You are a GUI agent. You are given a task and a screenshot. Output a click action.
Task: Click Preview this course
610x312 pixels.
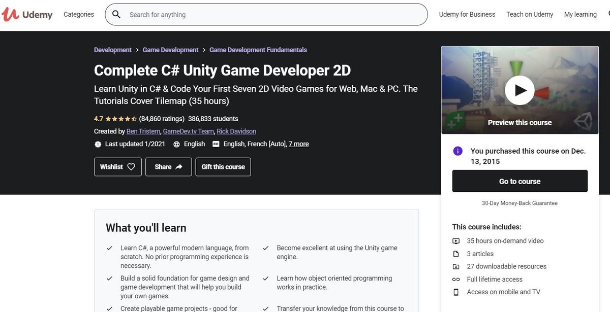tap(520, 122)
